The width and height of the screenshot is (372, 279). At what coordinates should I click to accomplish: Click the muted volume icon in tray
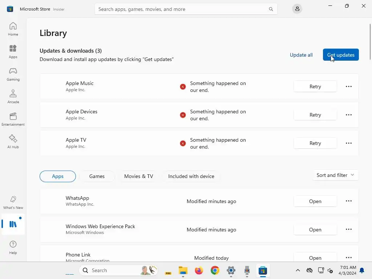[x=330, y=270]
